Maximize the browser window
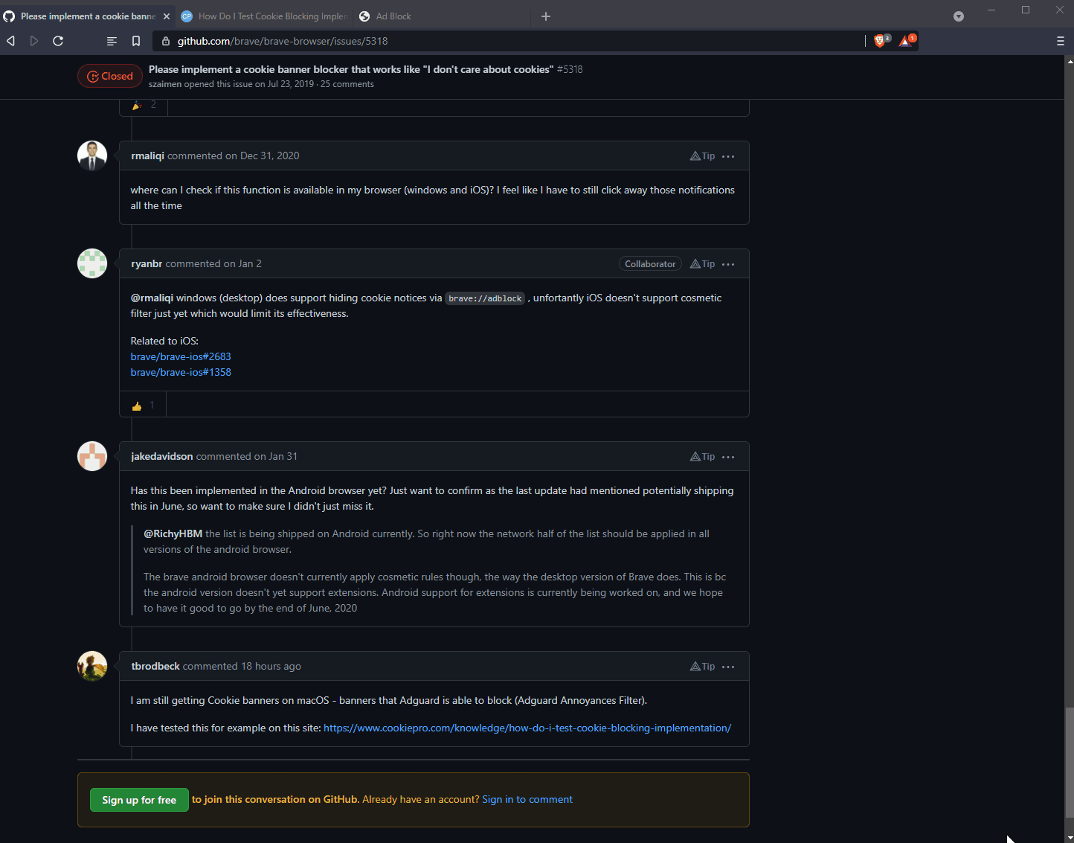 coord(1026,10)
